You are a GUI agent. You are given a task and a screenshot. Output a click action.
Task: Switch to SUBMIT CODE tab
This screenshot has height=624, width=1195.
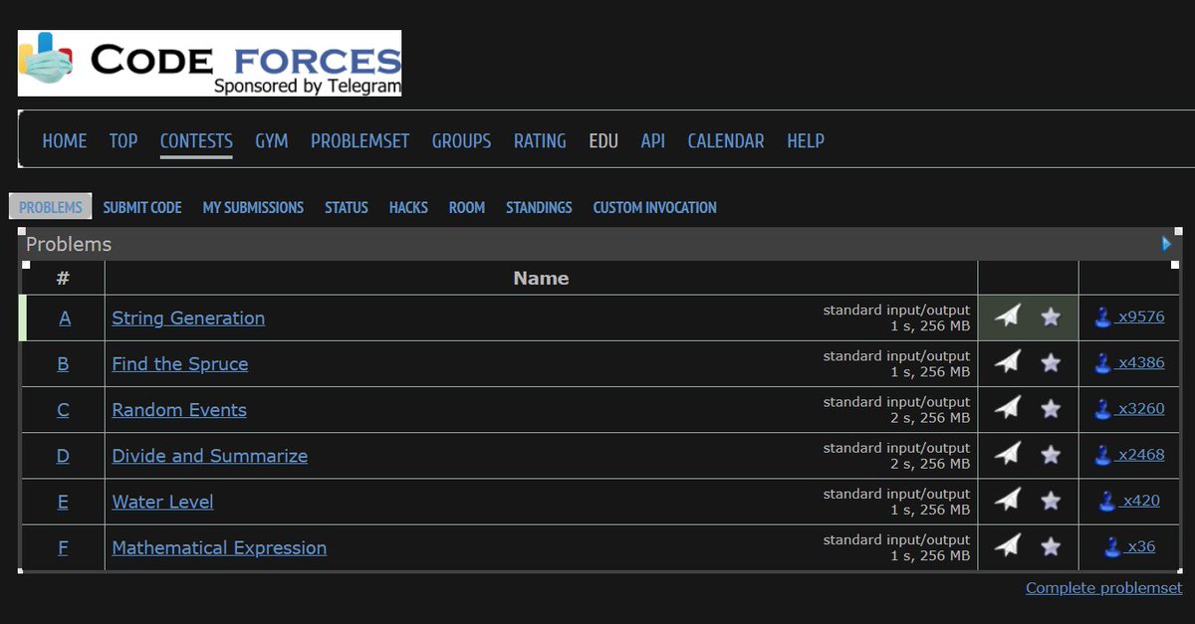(142, 207)
